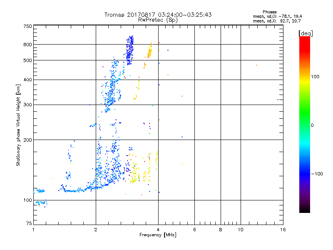
Task: Click the "750" height axis tick label
Action: point(27,26)
